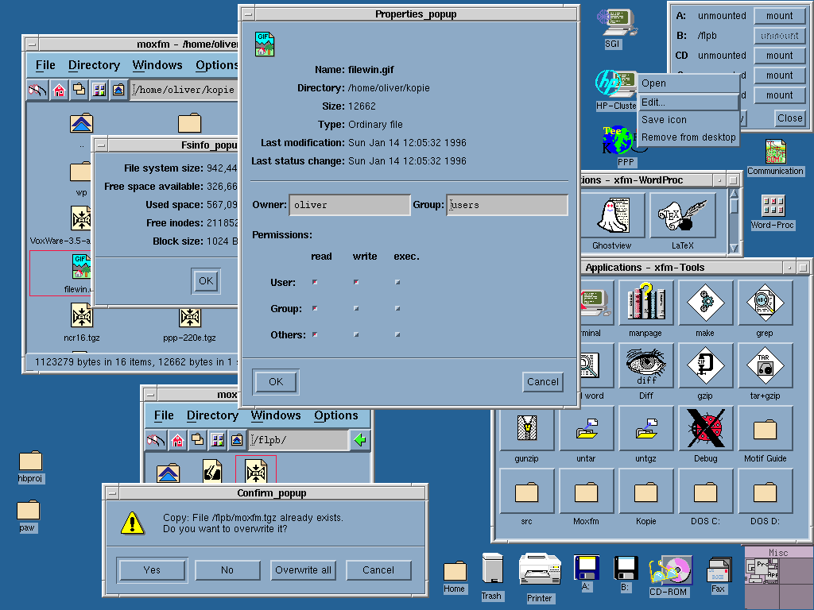Open the Directory menu in the /flpb/ window
This screenshot has width=814, height=610.
click(212, 415)
